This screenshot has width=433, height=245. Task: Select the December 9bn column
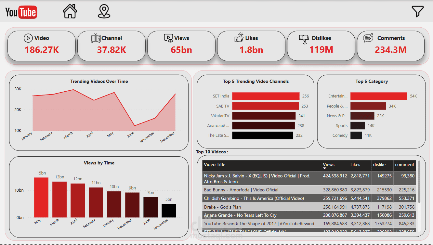(132, 205)
